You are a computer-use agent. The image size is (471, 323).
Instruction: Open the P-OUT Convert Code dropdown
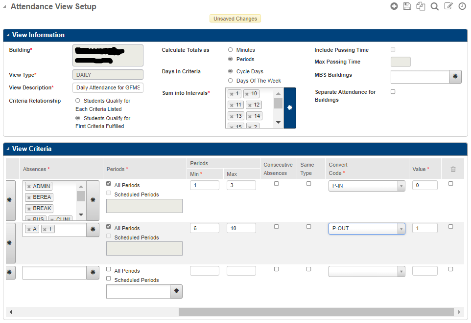(x=400, y=228)
